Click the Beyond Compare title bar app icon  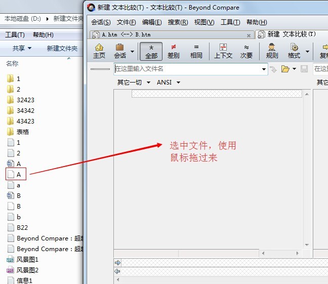point(91,8)
